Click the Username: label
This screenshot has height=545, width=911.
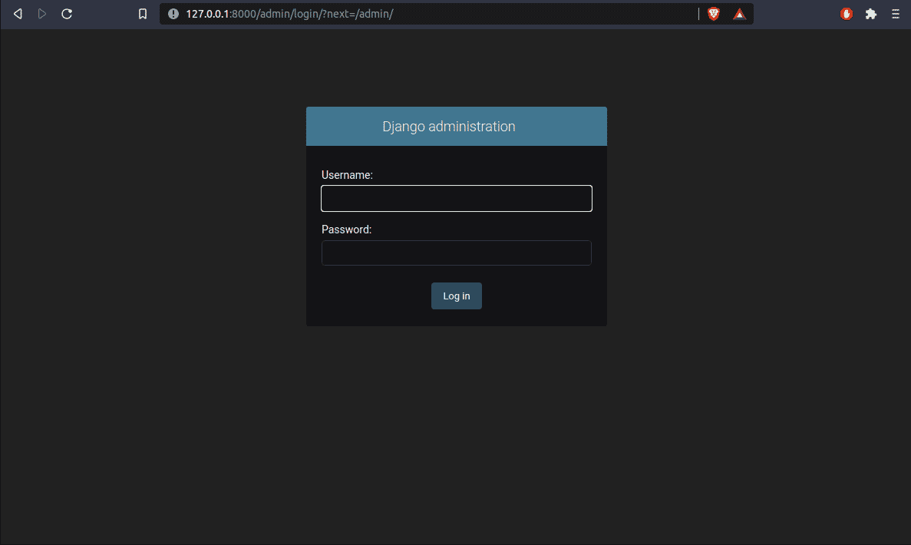coord(347,175)
